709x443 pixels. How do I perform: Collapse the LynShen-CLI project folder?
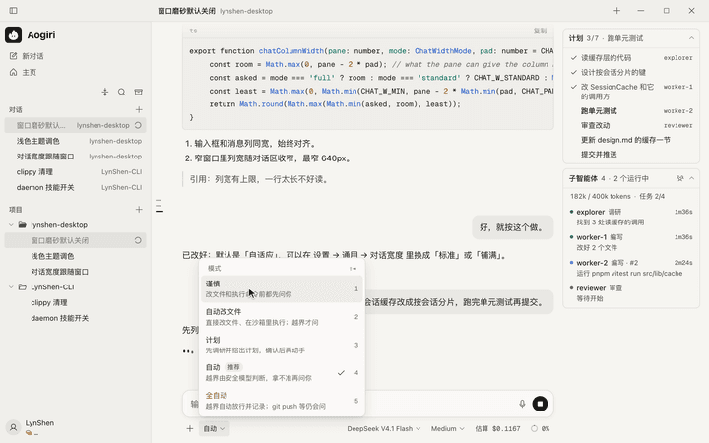(11, 287)
